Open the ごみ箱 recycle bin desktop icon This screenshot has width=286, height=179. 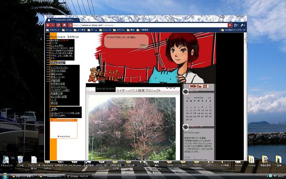click(20, 161)
